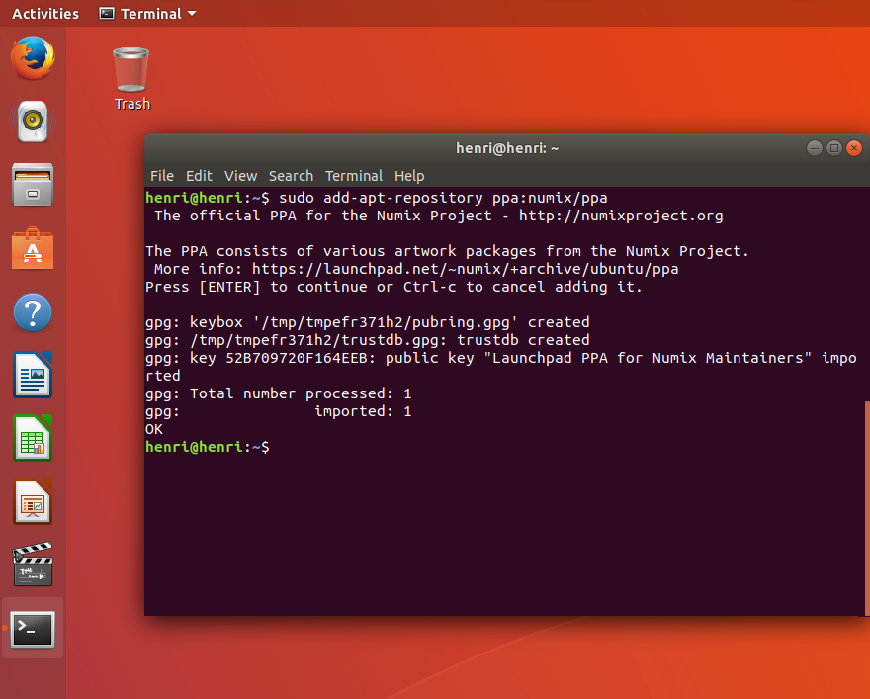Screen dimensions: 870x699
Task: Open the View menu in terminal
Action: click(241, 176)
